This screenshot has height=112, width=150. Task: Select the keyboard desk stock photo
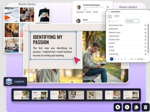tap(12, 14)
